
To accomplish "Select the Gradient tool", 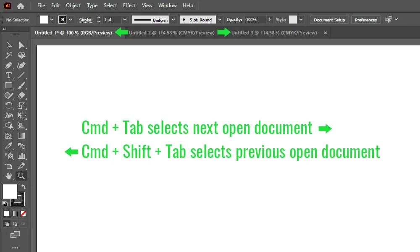I will click(21, 136).
